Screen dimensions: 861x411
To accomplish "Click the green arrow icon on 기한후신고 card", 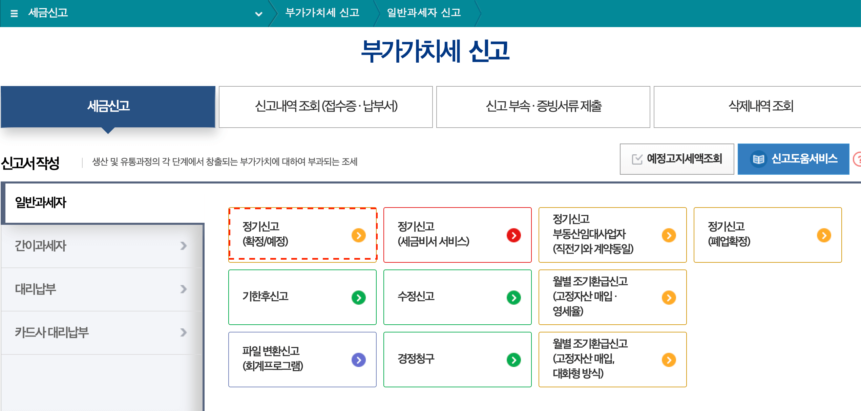I will (358, 298).
